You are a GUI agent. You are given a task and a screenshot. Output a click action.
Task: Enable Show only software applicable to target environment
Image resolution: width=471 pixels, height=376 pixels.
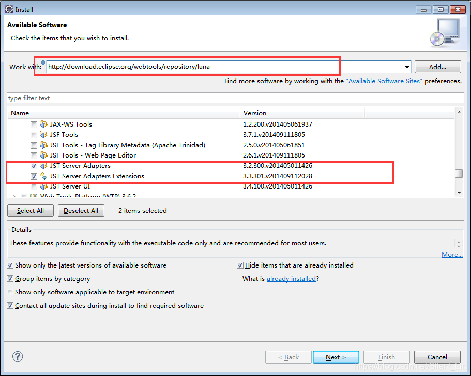point(10,292)
